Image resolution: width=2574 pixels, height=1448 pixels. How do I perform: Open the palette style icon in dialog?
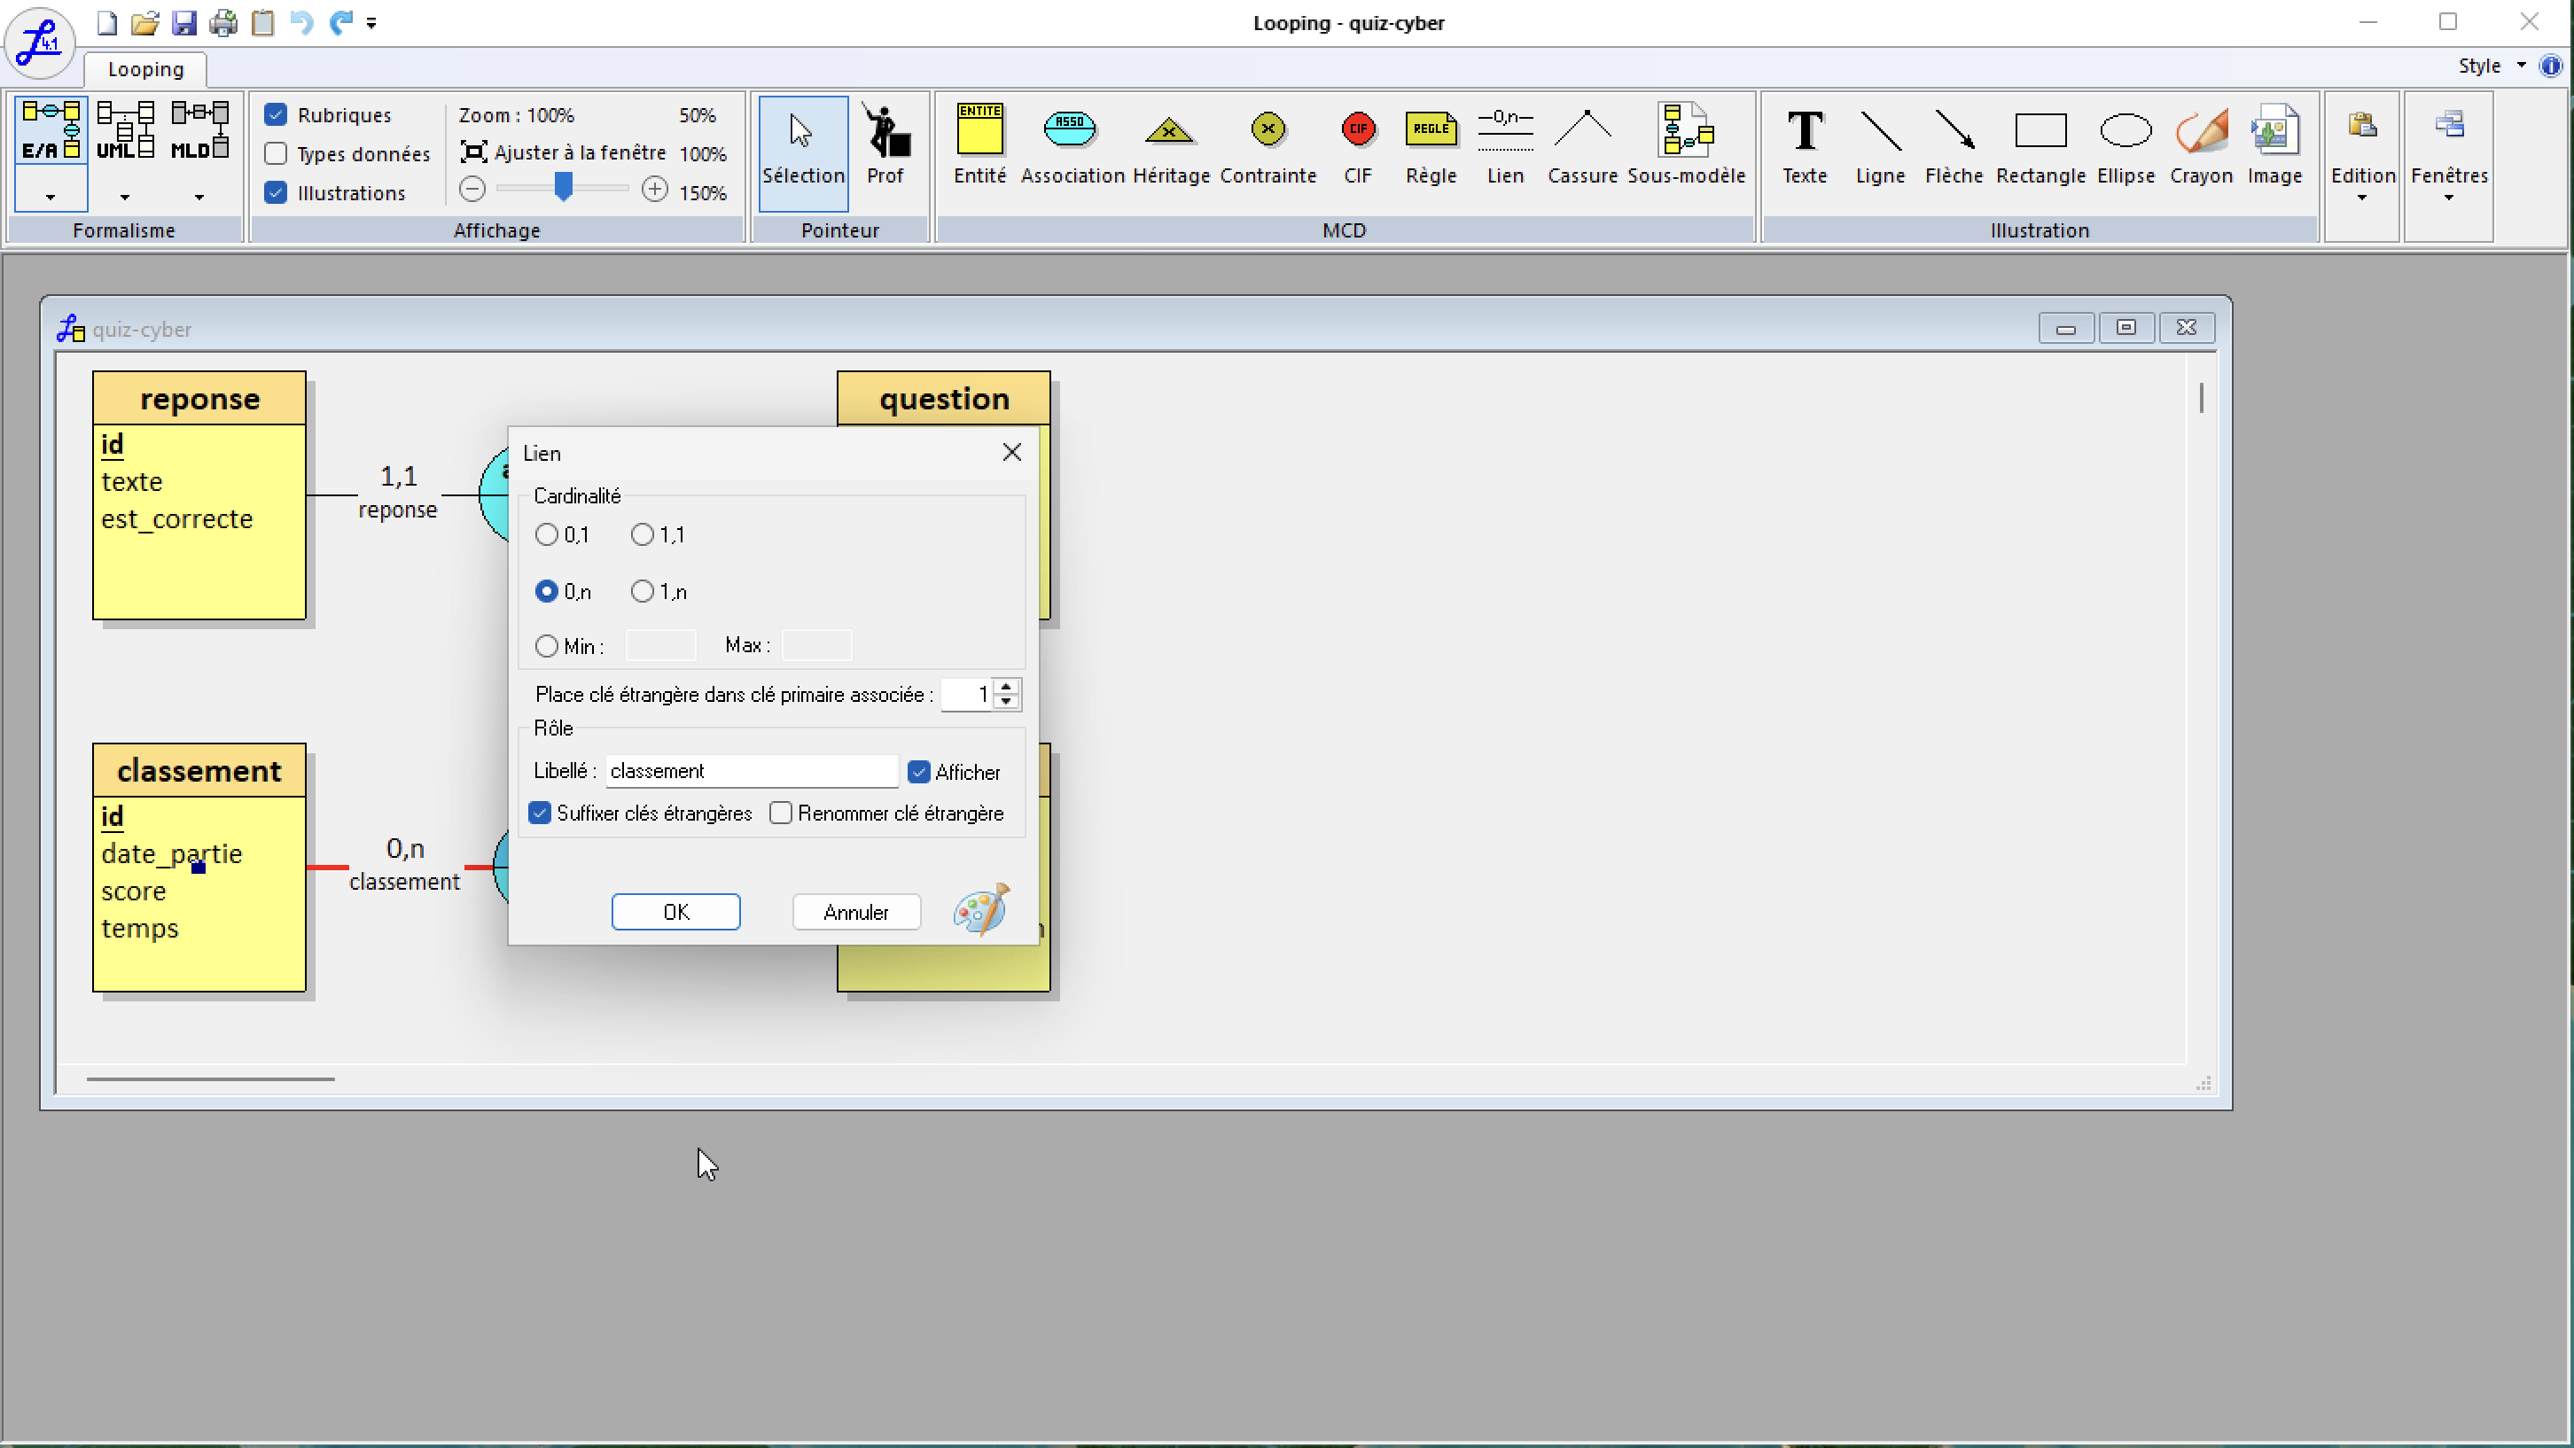pos(981,909)
